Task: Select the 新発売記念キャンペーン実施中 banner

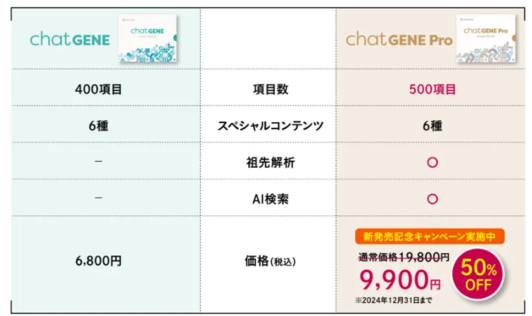Action: pyautogui.click(x=429, y=237)
